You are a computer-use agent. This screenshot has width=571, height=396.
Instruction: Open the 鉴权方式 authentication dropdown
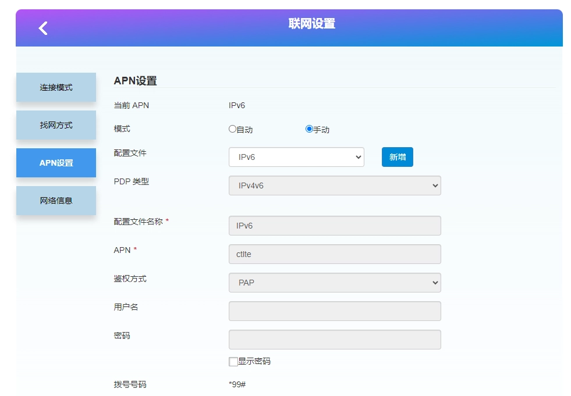[x=335, y=282]
